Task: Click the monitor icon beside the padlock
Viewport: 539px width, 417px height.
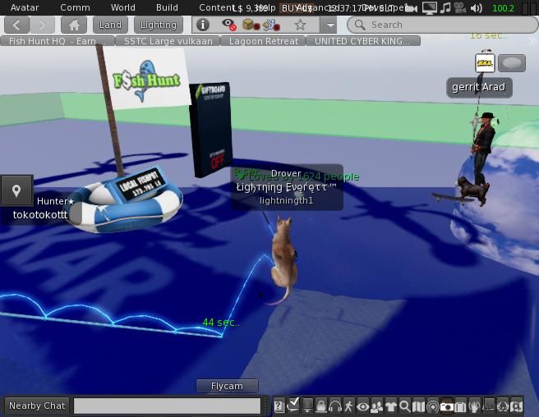Action: [307, 406]
